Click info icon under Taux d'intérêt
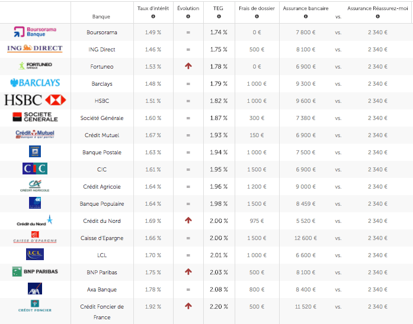The image size is (413, 324). [153, 17]
